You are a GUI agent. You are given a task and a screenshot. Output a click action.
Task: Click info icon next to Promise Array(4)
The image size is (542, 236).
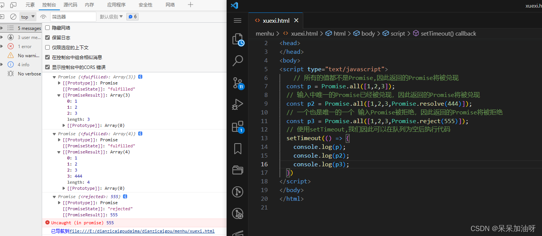click(140, 134)
